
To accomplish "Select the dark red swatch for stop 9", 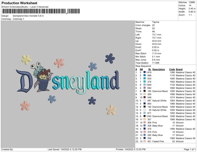I will [x=144, y=97].
